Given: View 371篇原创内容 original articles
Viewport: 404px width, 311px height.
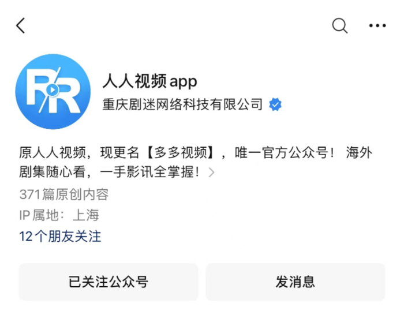Looking at the screenshot, I should 64,194.
